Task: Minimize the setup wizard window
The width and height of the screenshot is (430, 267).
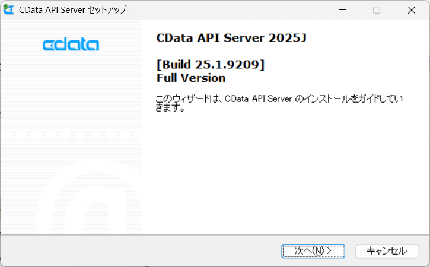Action: 342,10
